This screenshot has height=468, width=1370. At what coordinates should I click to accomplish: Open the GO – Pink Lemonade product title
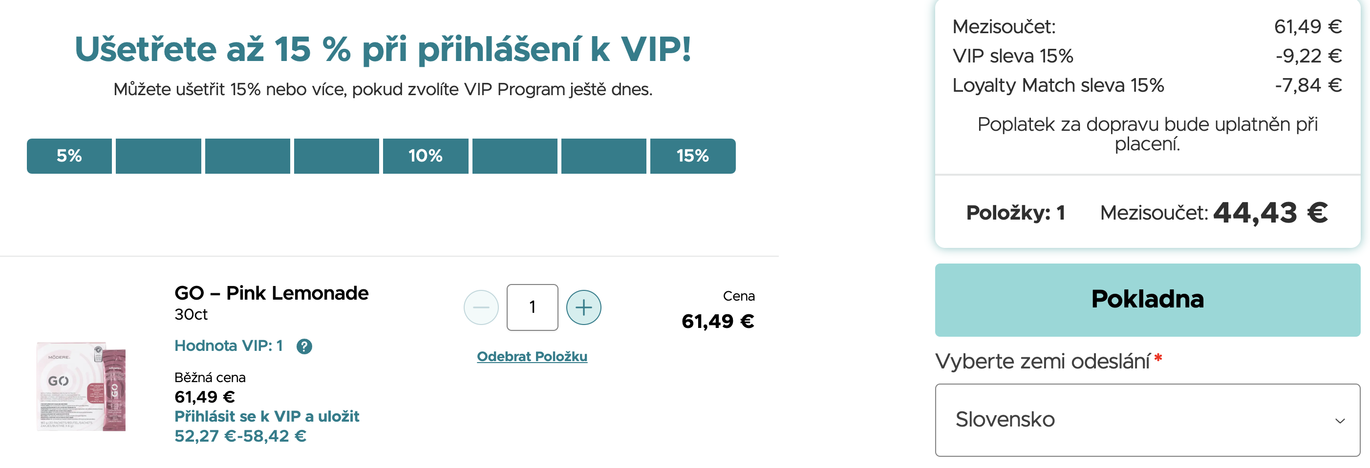271,293
